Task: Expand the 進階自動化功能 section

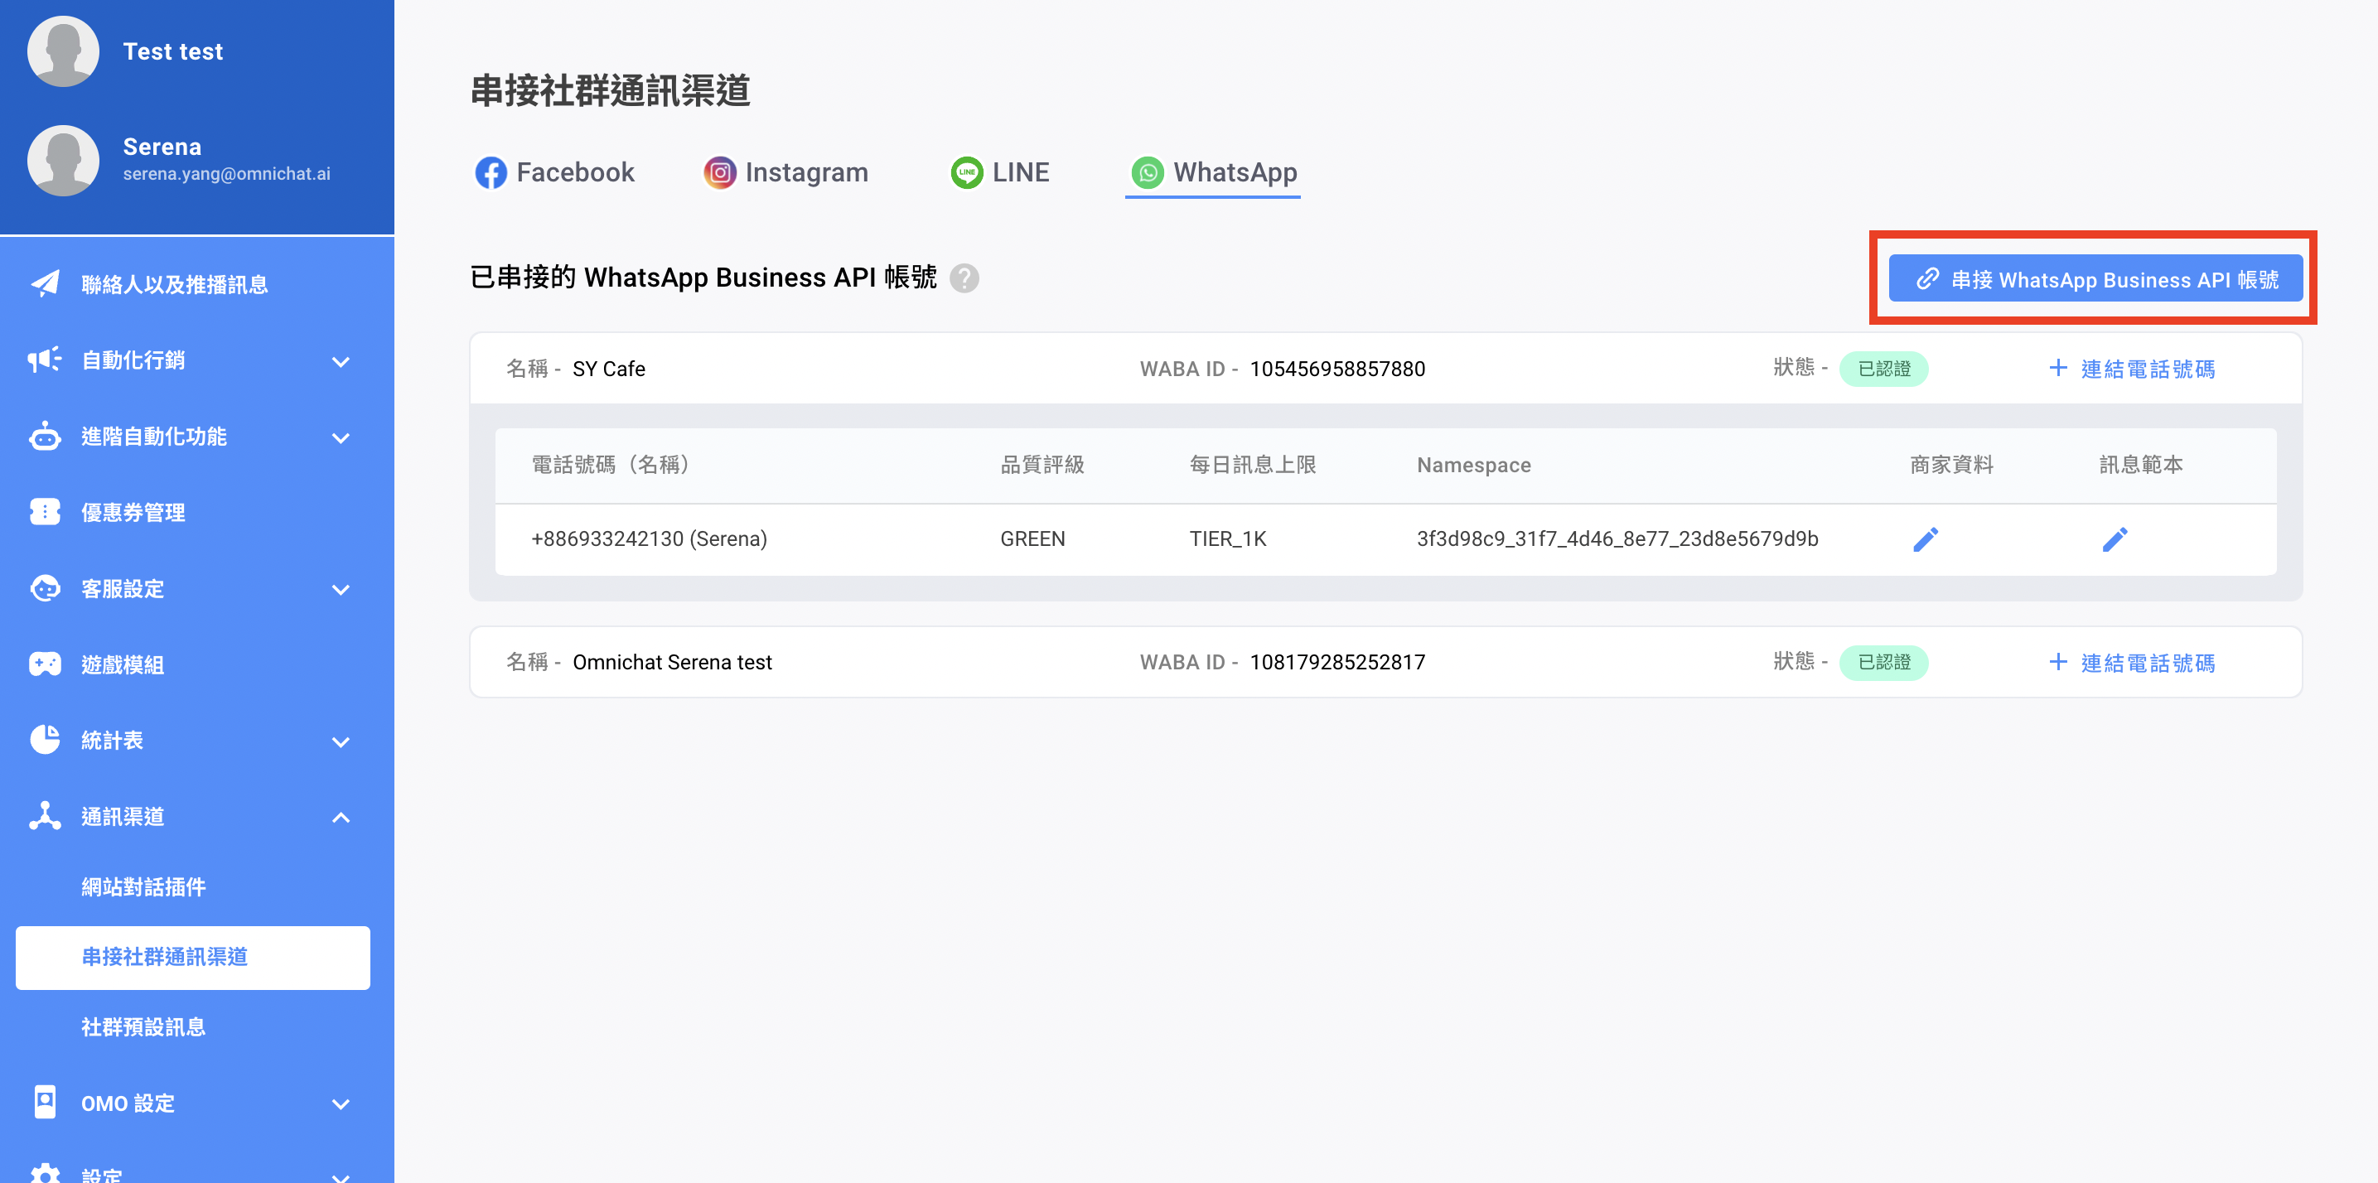Action: tap(341, 437)
